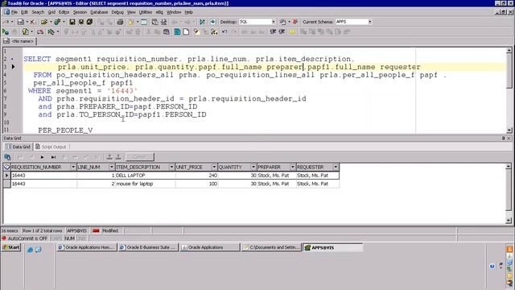Click the Undo arrow icon
The width and height of the screenshot is (515, 290).
(x=225, y=32)
